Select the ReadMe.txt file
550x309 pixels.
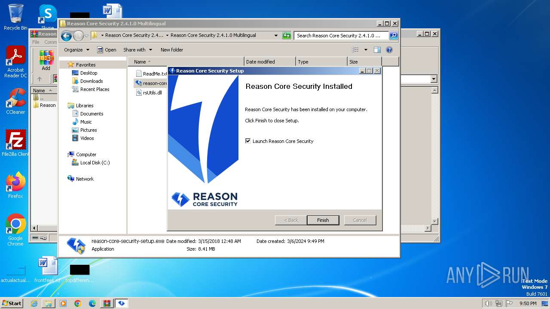[x=151, y=74]
